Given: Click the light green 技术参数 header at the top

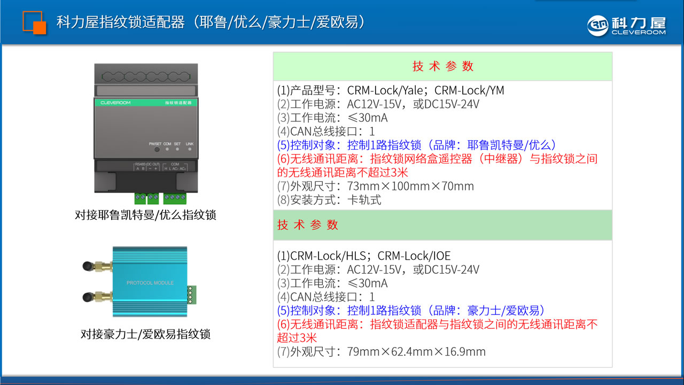Looking at the screenshot, I should point(442,66).
